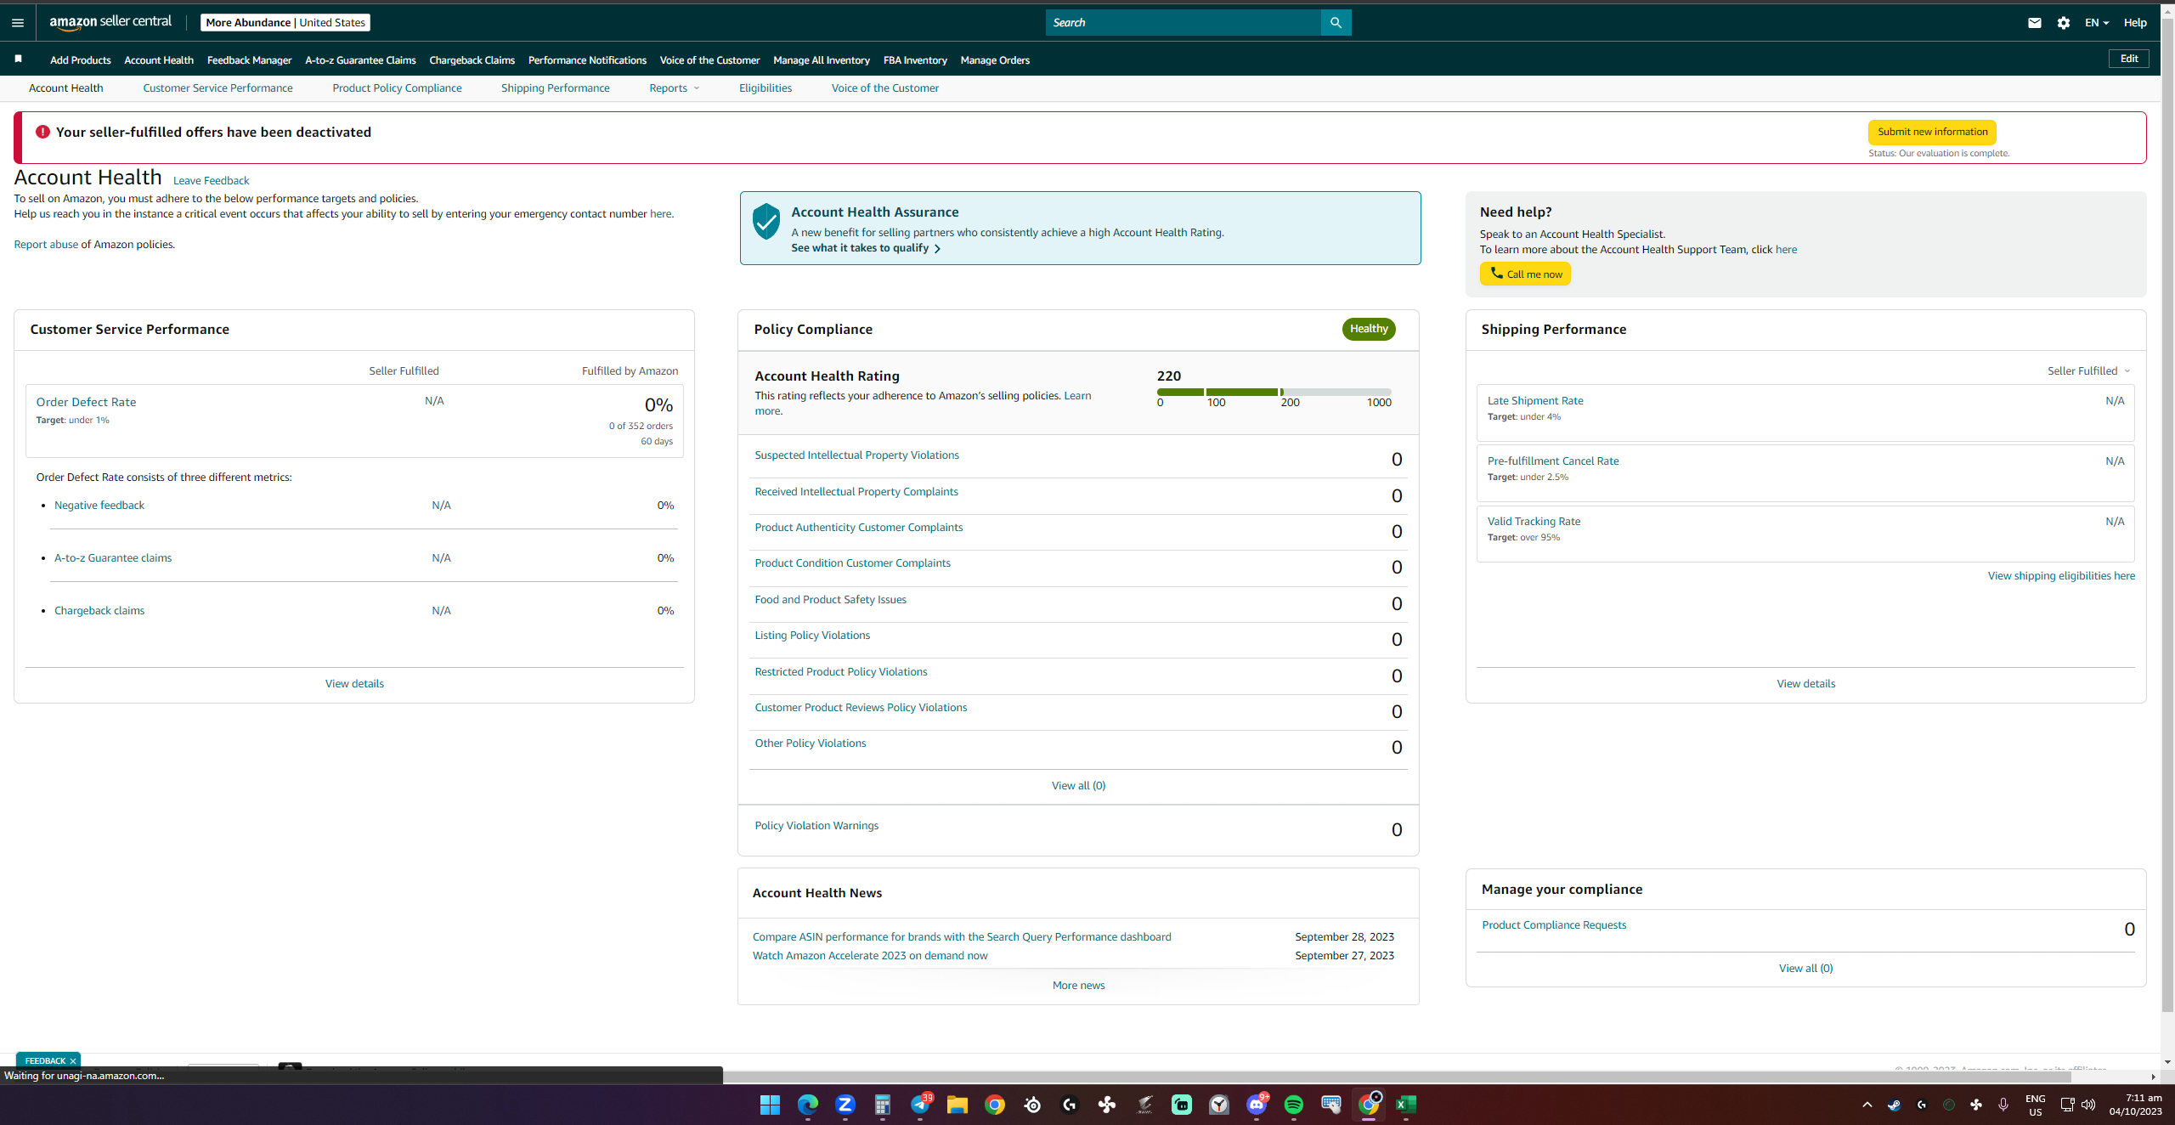The image size is (2175, 1125).
Task: Open Listing Policy Violations link
Action: (x=812, y=636)
